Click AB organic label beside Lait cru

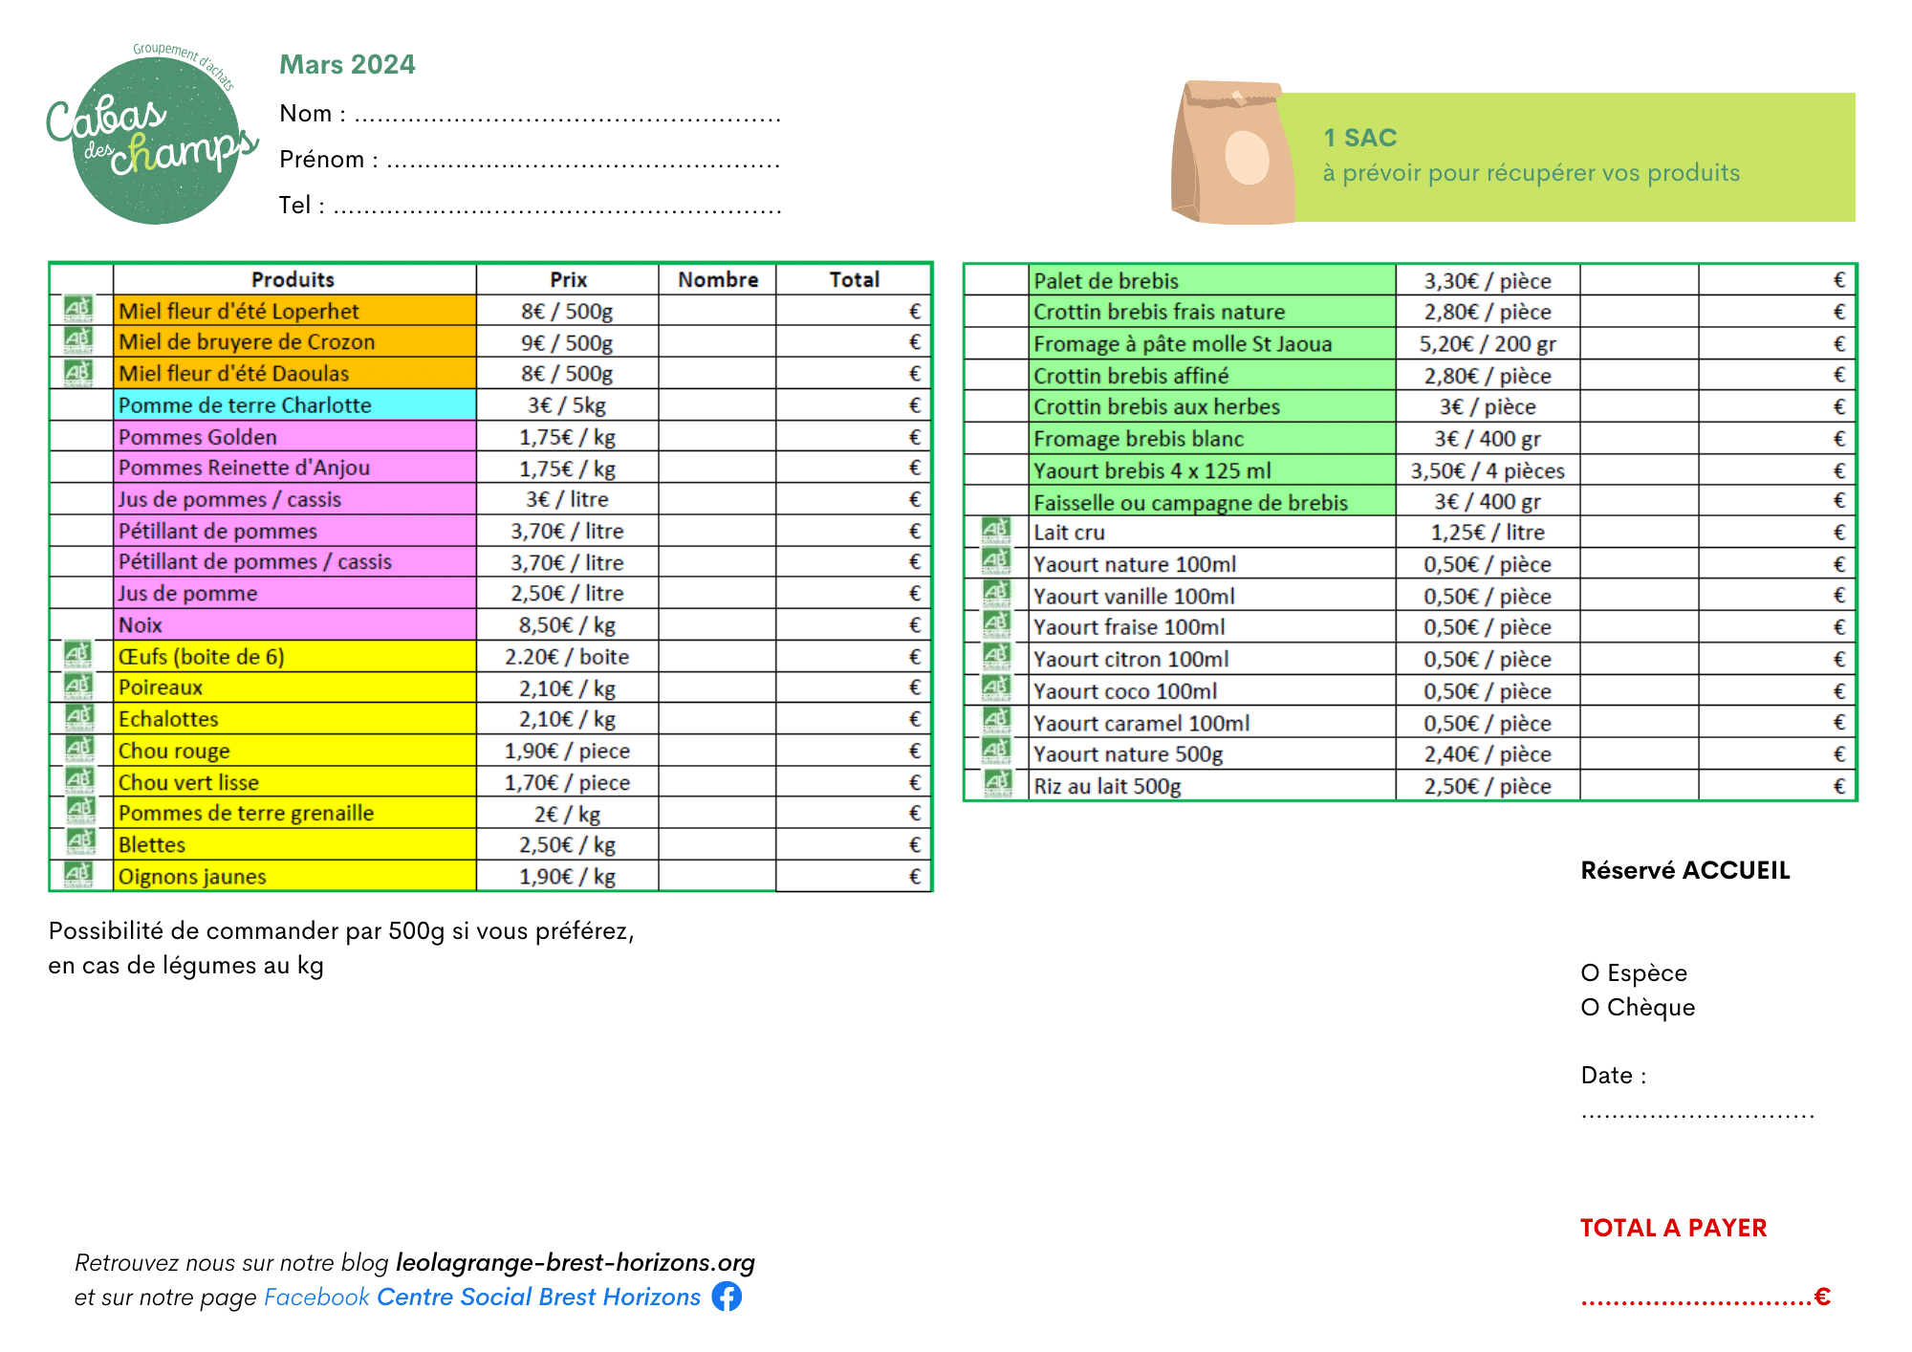click(996, 531)
